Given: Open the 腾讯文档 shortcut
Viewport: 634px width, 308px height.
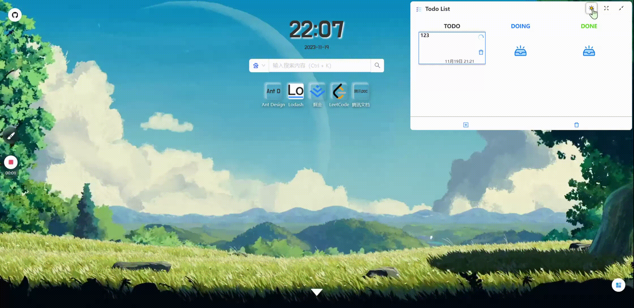Looking at the screenshot, I should pyautogui.click(x=361, y=91).
